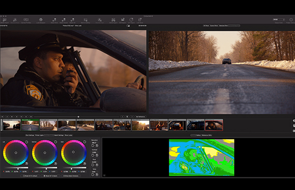Run Match All from the toolbar
Screen dimensions: 295x190
tap(72, 20)
